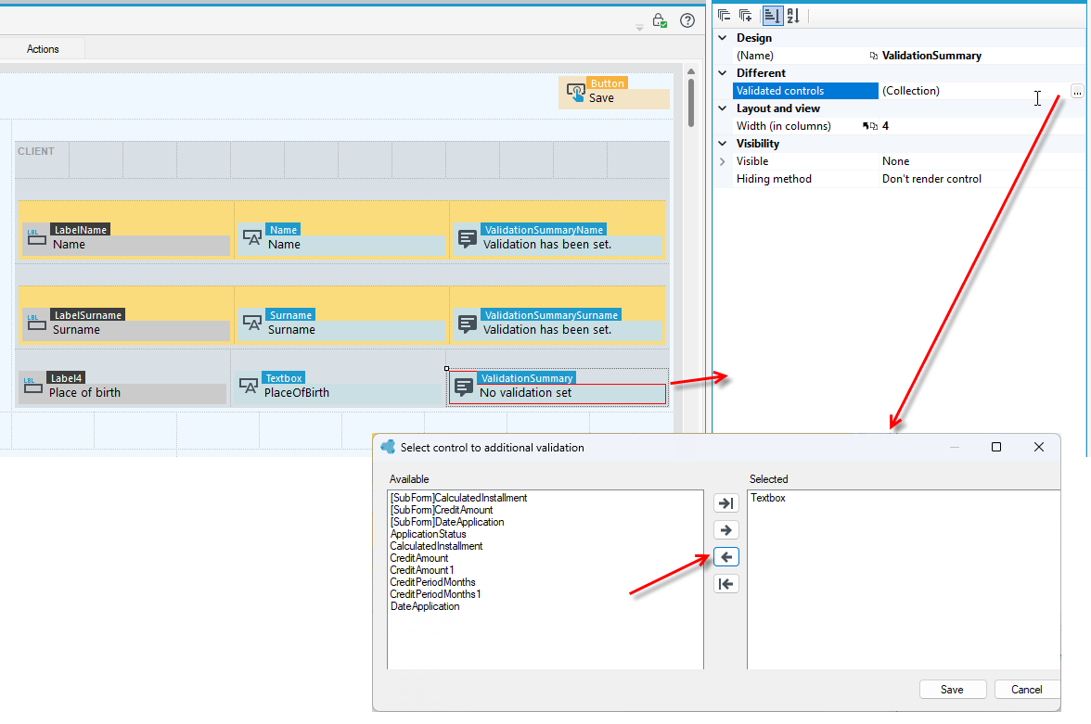Edit the (Name) value ValidationSummary
The height and width of the screenshot is (724, 1091).
coord(931,56)
